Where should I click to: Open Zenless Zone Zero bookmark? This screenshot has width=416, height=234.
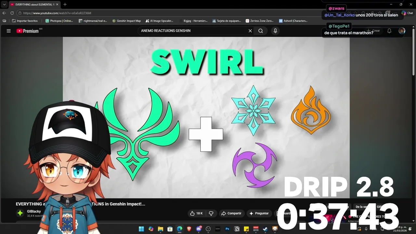259,21
